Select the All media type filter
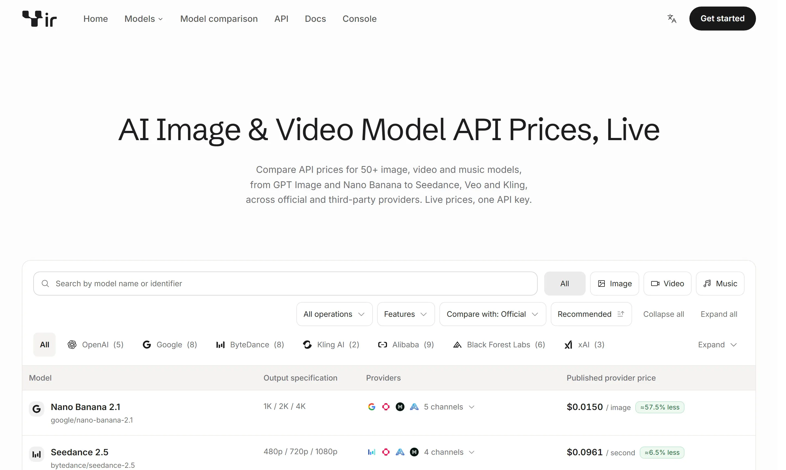This screenshot has height=470, width=786. click(x=565, y=284)
